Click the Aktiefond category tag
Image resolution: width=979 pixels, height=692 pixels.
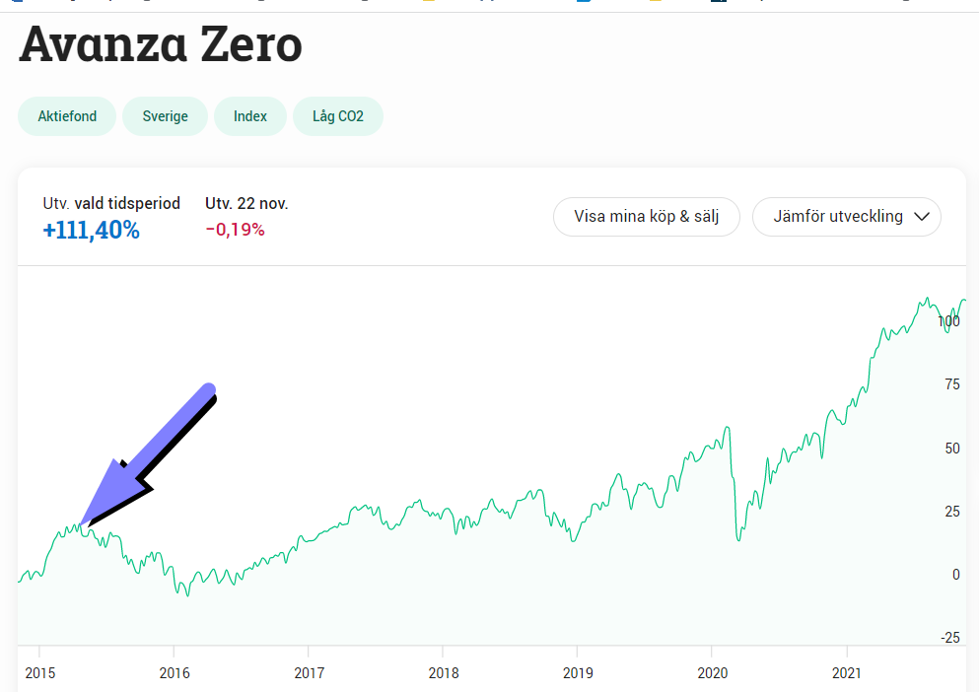click(x=67, y=116)
